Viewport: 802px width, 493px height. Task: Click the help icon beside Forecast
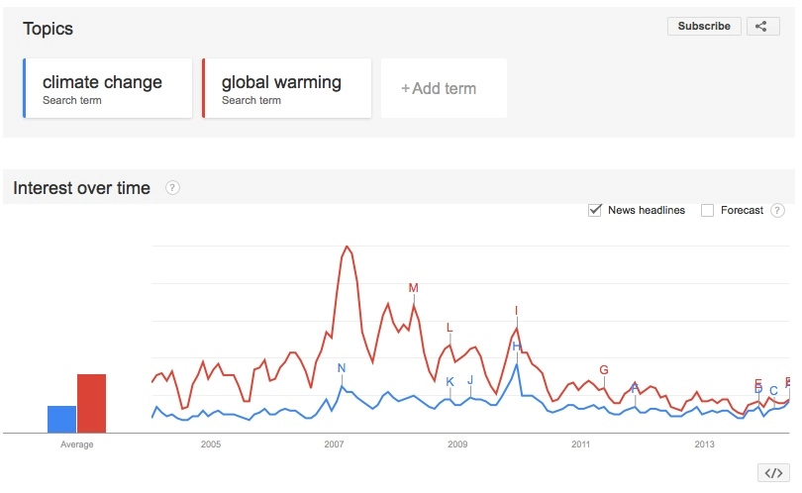point(777,210)
